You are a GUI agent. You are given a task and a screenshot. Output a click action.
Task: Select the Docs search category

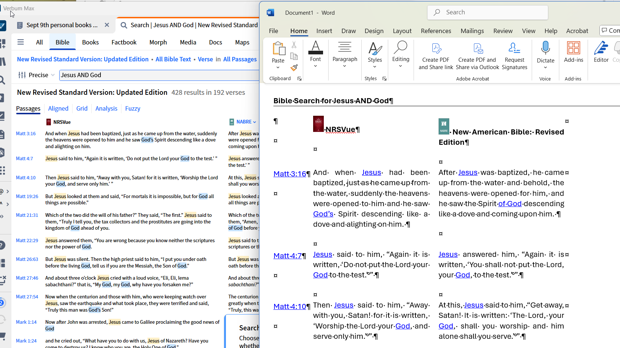pyautogui.click(x=215, y=42)
